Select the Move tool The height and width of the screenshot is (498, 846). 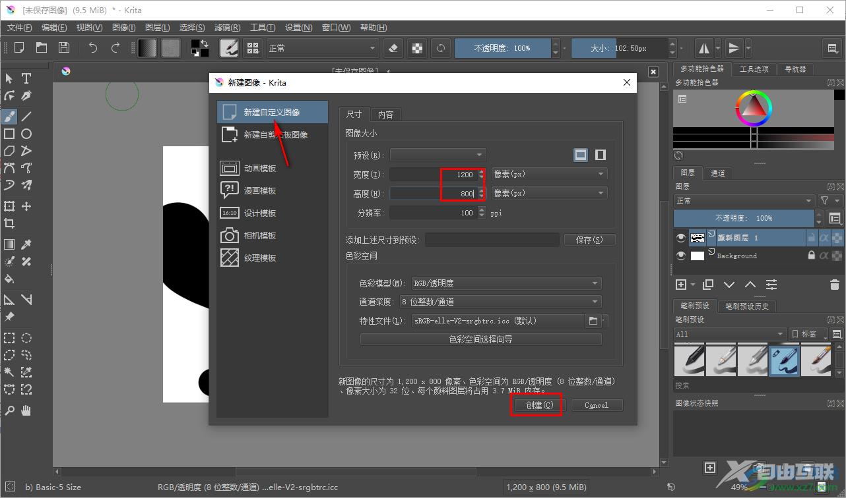(x=26, y=206)
